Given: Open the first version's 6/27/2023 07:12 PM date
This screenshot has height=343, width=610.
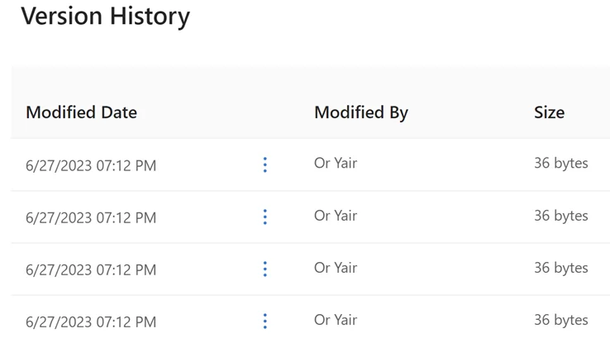Looking at the screenshot, I should point(91,165).
